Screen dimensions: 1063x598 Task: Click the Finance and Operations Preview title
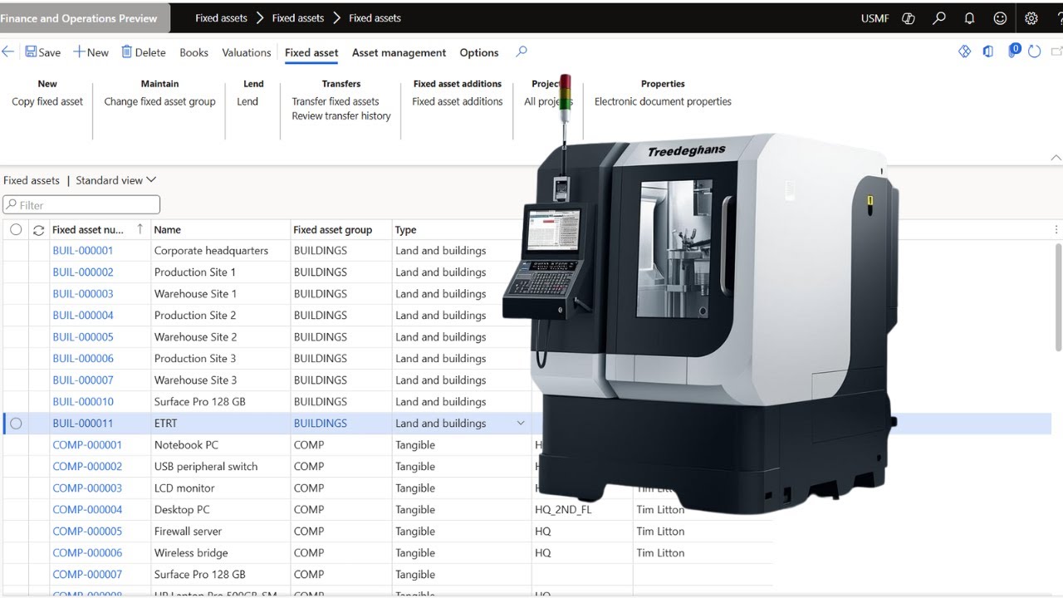point(78,18)
